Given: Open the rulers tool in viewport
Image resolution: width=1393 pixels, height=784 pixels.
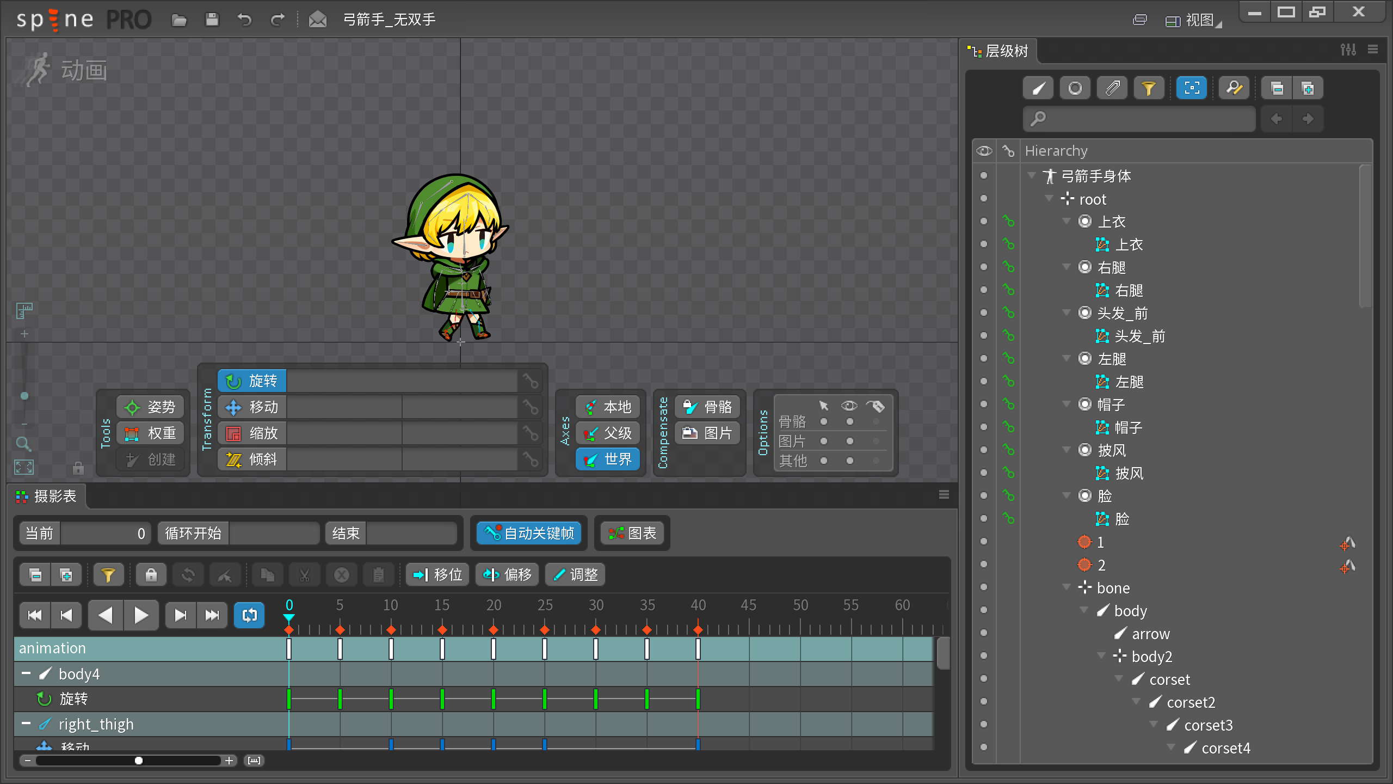Looking at the screenshot, I should point(24,311).
